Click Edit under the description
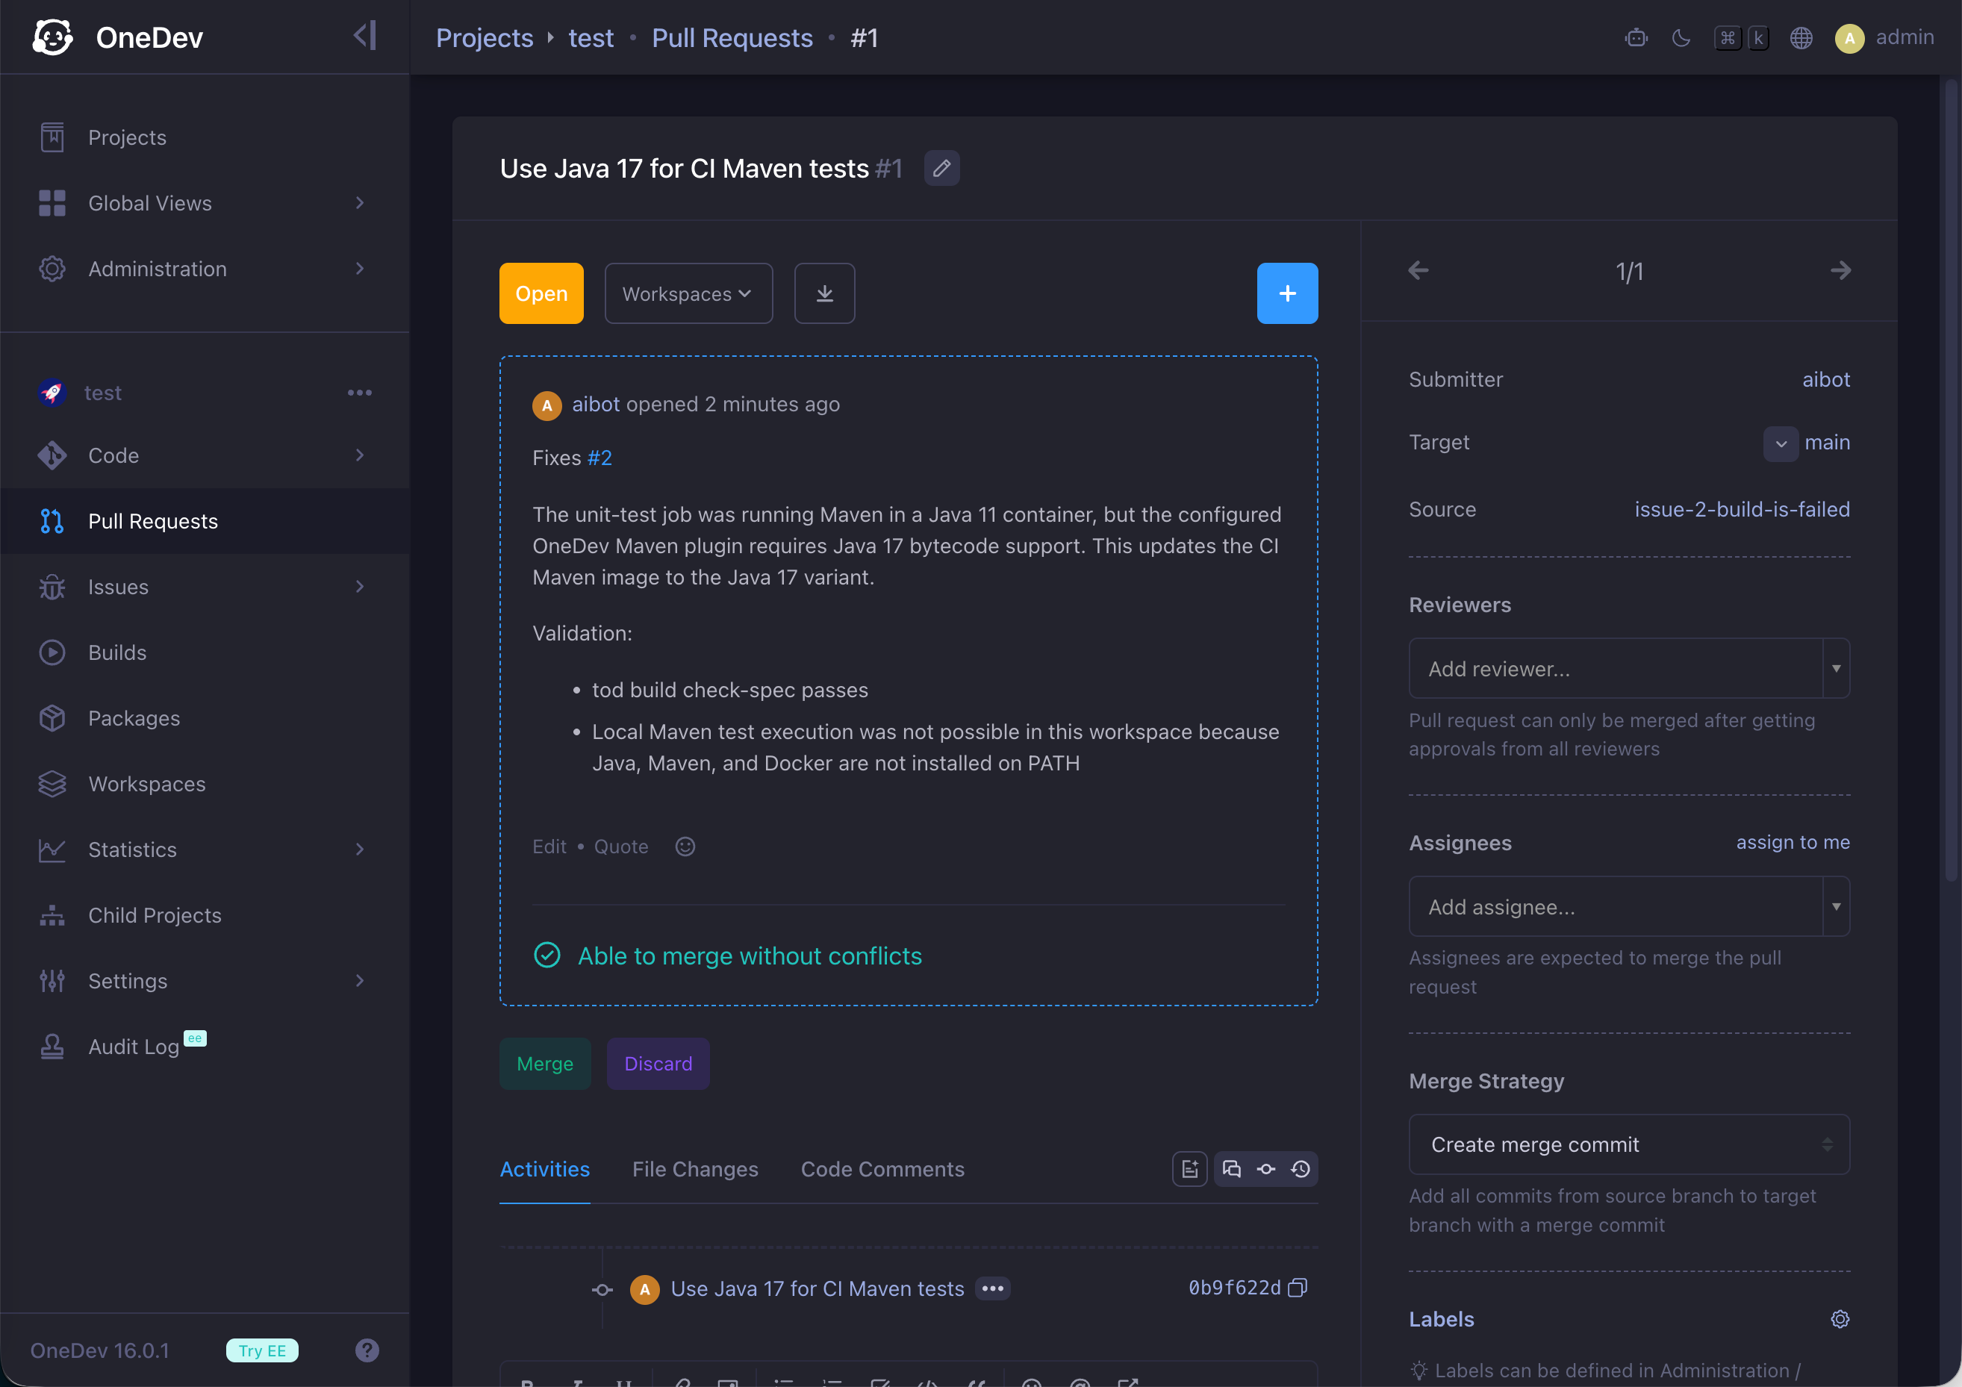This screenshot has height=1387, width=1962. click(x=549, y=846)
